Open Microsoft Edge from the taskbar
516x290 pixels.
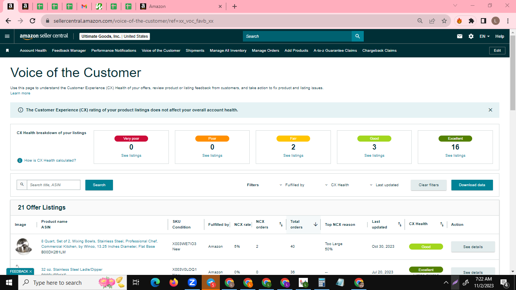pos(155,282)
